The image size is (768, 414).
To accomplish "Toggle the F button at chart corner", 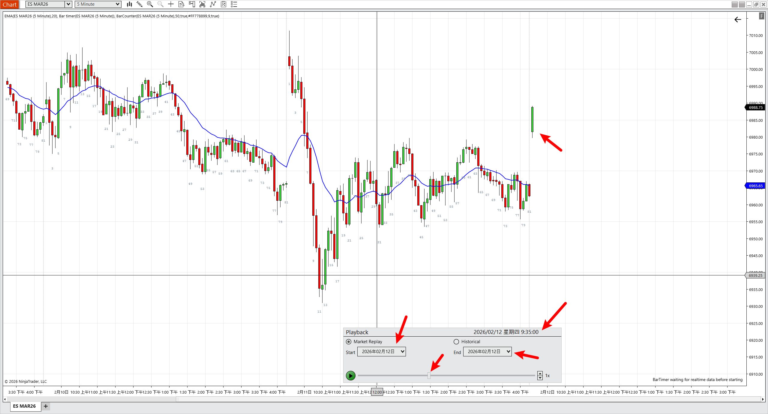I will click(761, 16).
